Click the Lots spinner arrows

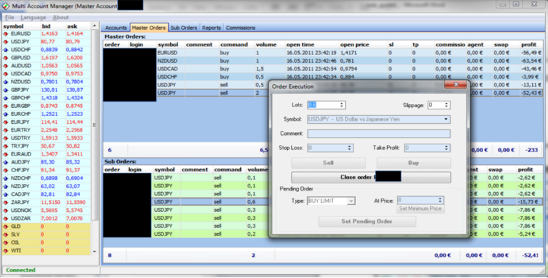342,105
